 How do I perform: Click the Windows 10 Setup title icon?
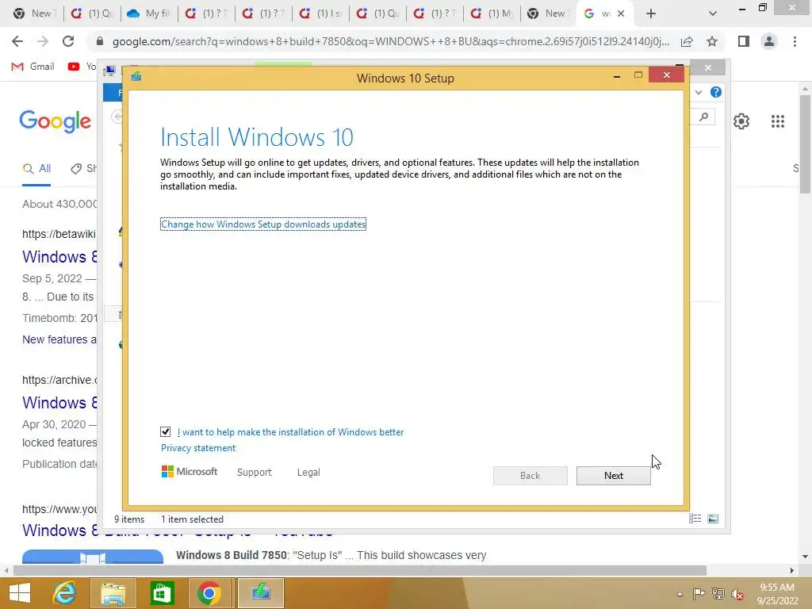pyautogui.click(x=136, y=77)
